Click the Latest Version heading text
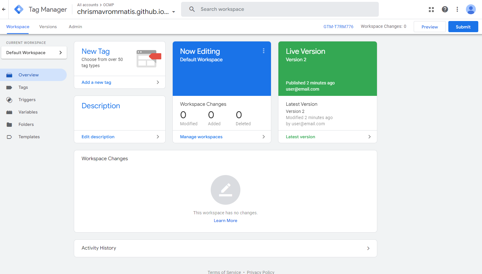This screenshot has width=482, height=274. pyautogui.click(x=302, y=104)
